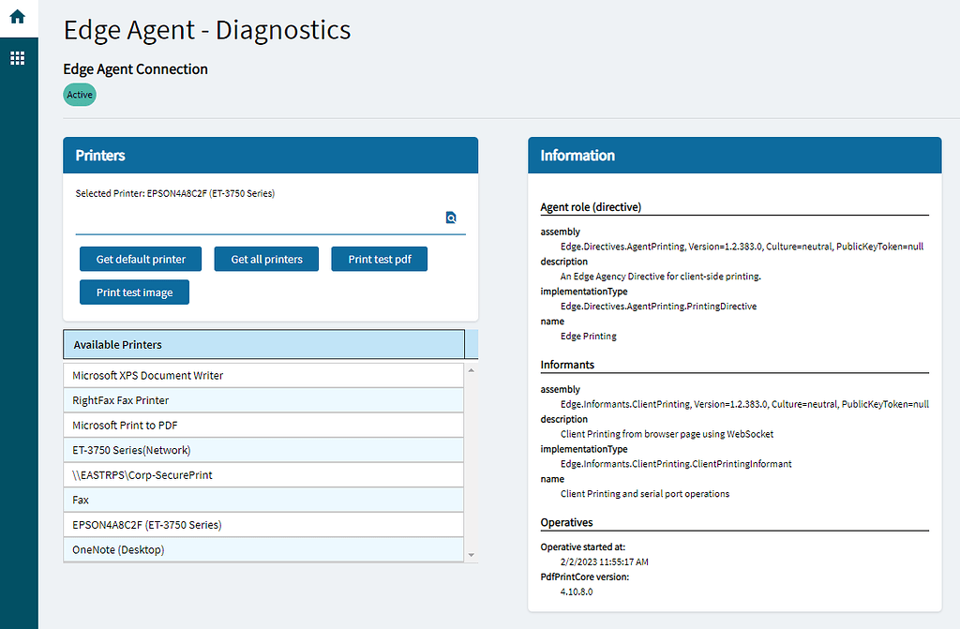
Task: Click the Print test image button
Action: (134, 292)
